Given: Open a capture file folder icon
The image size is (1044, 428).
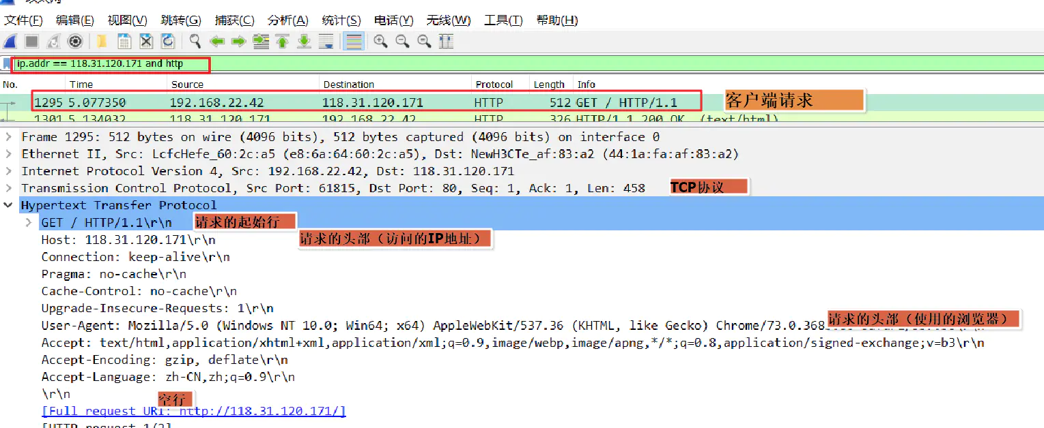Looking at the screenshot, I should tap(102, 42).
